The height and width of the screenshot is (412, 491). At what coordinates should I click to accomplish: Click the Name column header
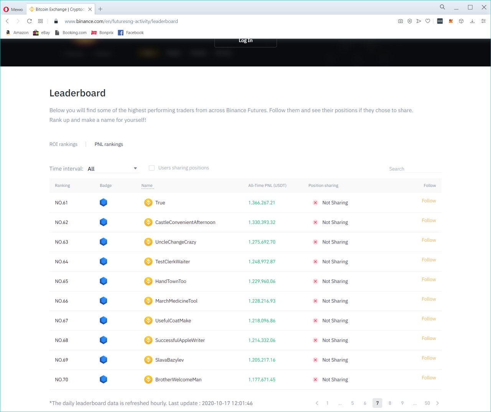[147, 186]
